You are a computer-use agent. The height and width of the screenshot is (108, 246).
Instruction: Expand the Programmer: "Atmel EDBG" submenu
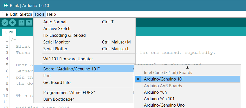(x=84, y=93)
